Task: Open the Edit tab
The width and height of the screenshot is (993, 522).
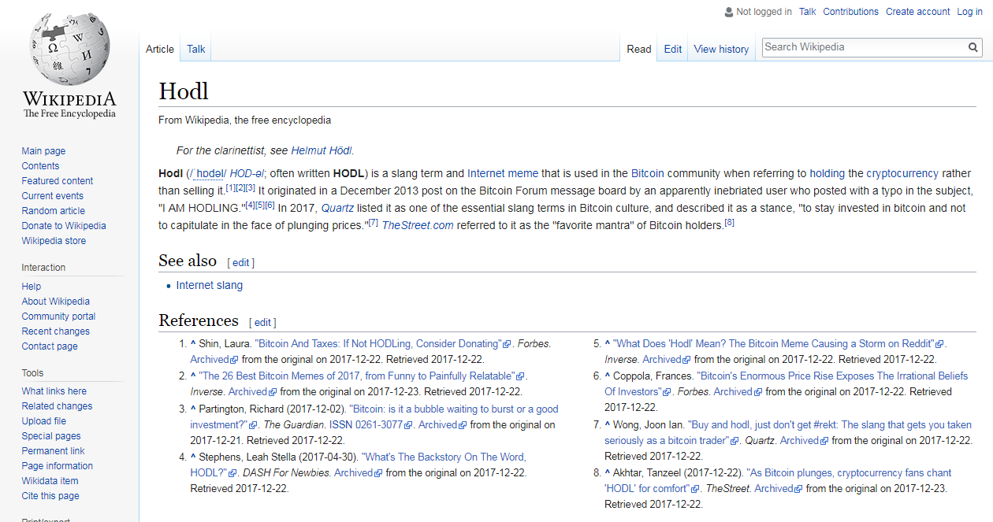Action: (x=673, y=49)
